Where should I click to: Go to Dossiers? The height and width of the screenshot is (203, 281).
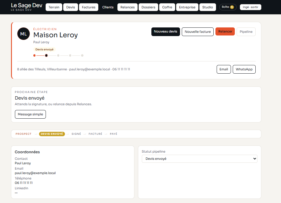[x=148, y=7]
